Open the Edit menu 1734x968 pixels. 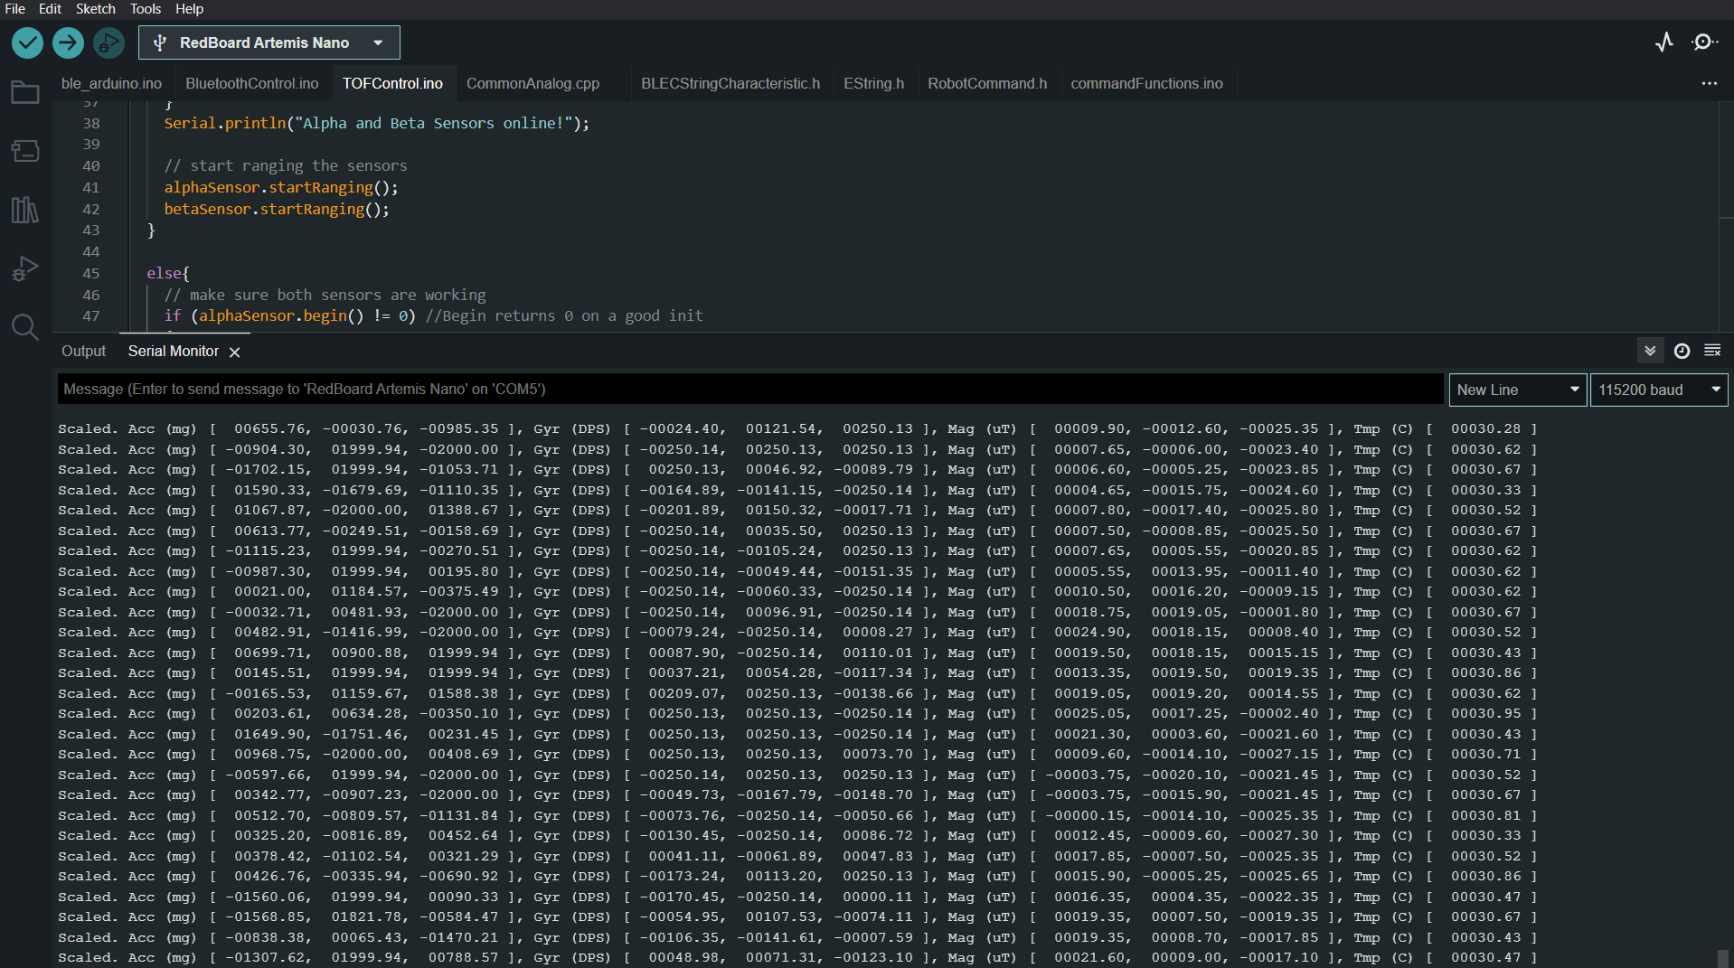click(50, 9)
